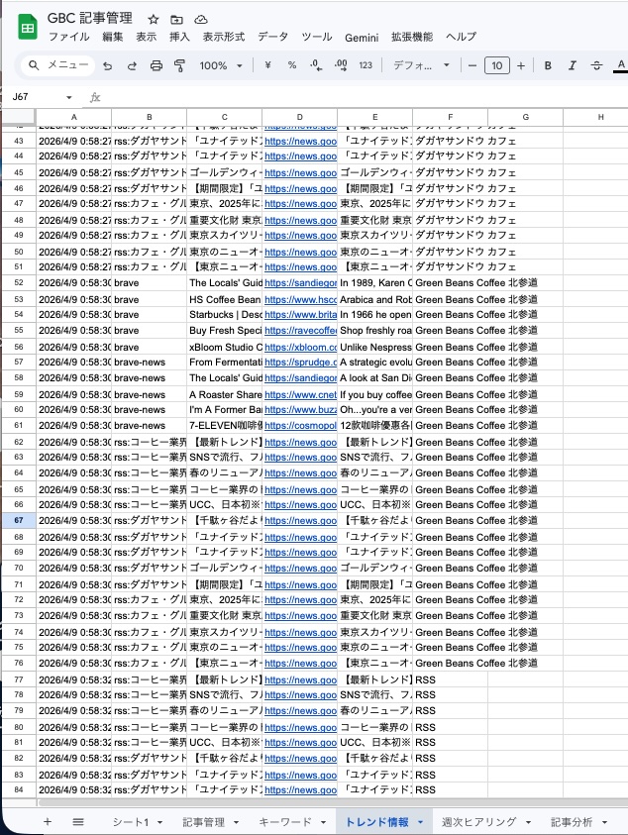Increase font size with plus button
The width and height of the screenshot is (628, 835).
[x=521, y=65]
